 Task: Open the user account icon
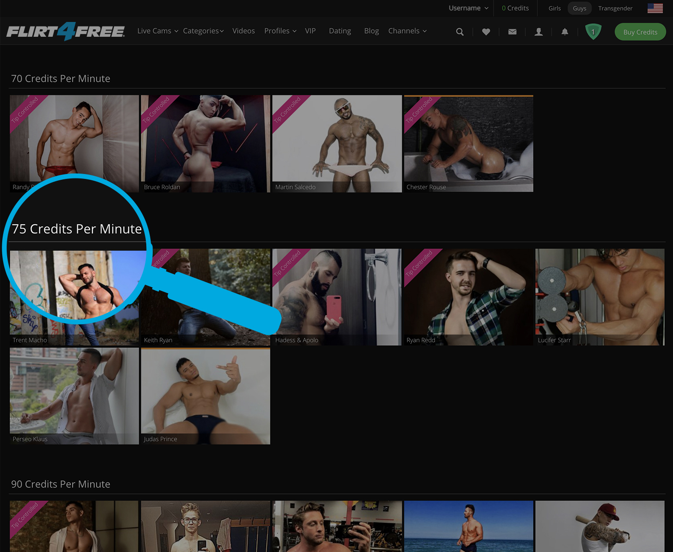[539, 32]
